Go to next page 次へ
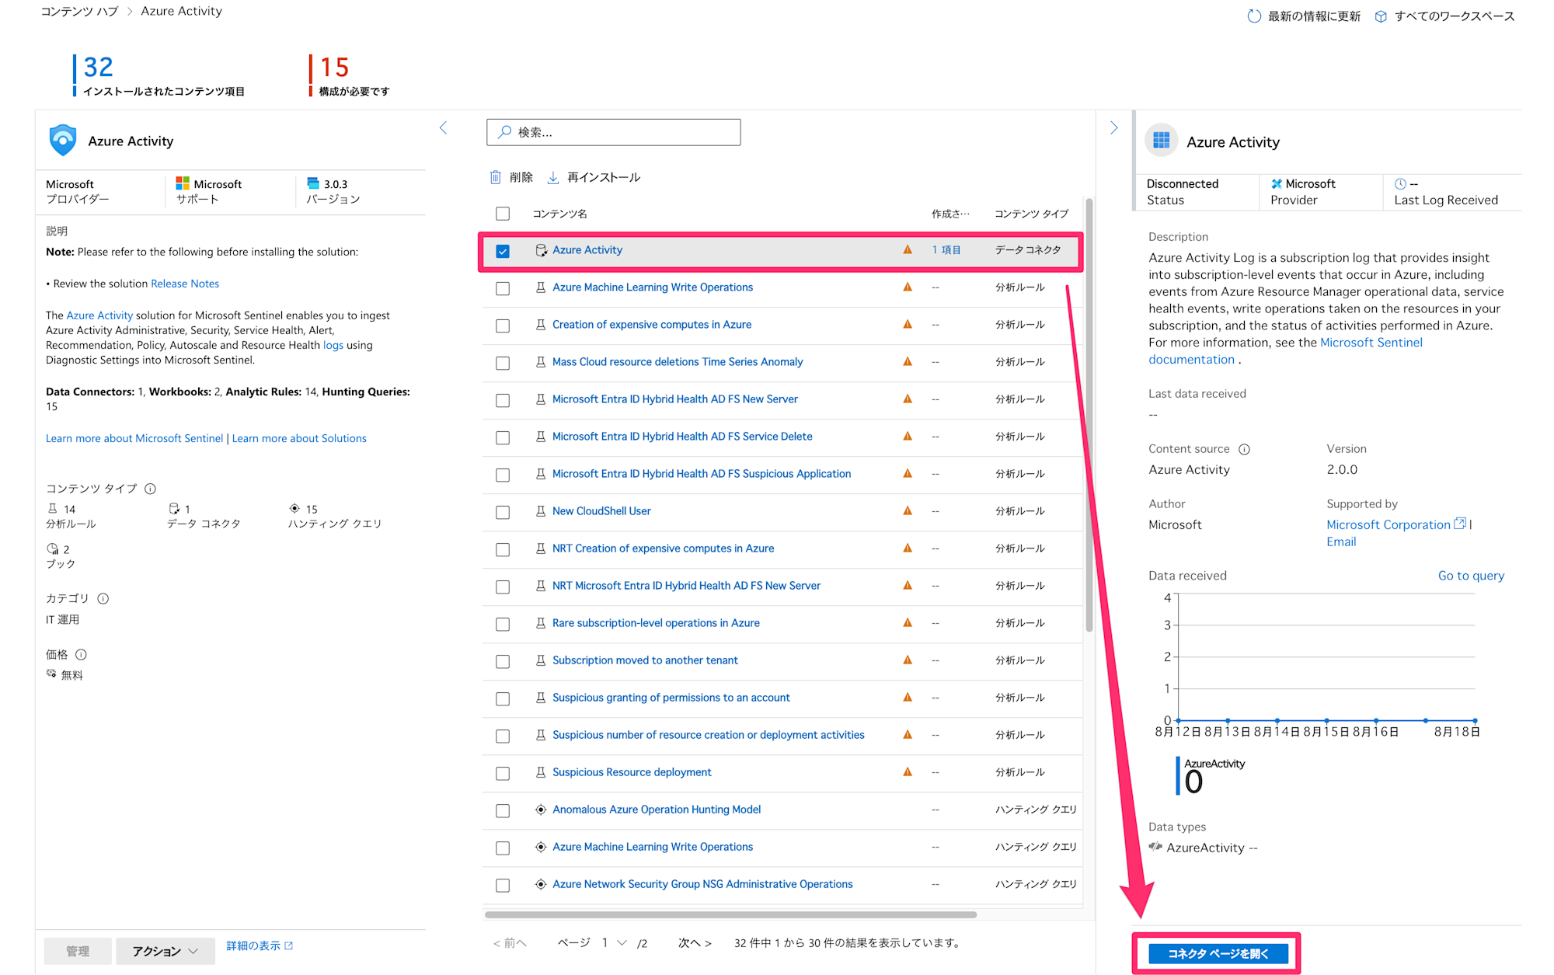 pos(695,942)
